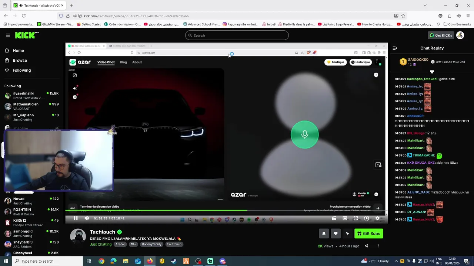Expand the gift leaderboard chevron under SAIDOOX00
Viewport: 474px width, 266px height.
(x=432, y=72)
